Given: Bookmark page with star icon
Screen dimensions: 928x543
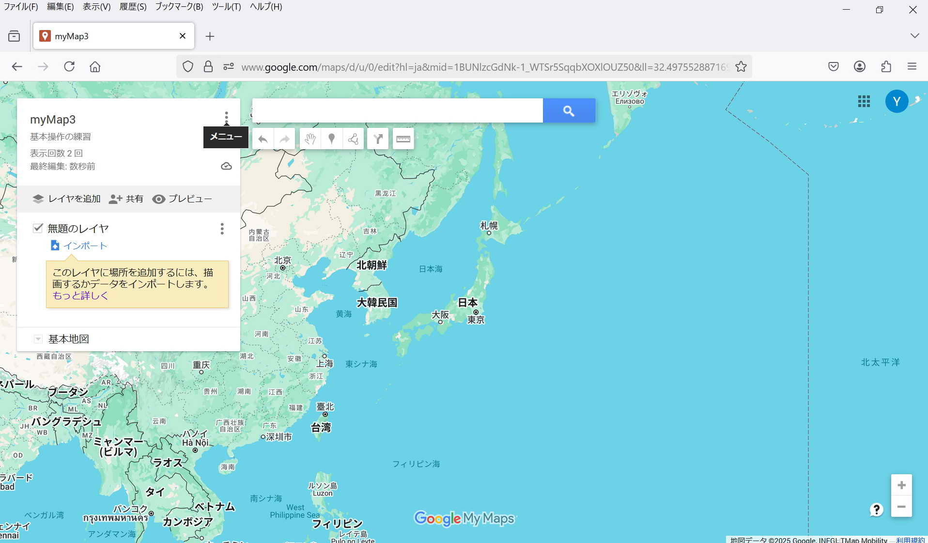Looking at the screenshot, I should [741, 67].
